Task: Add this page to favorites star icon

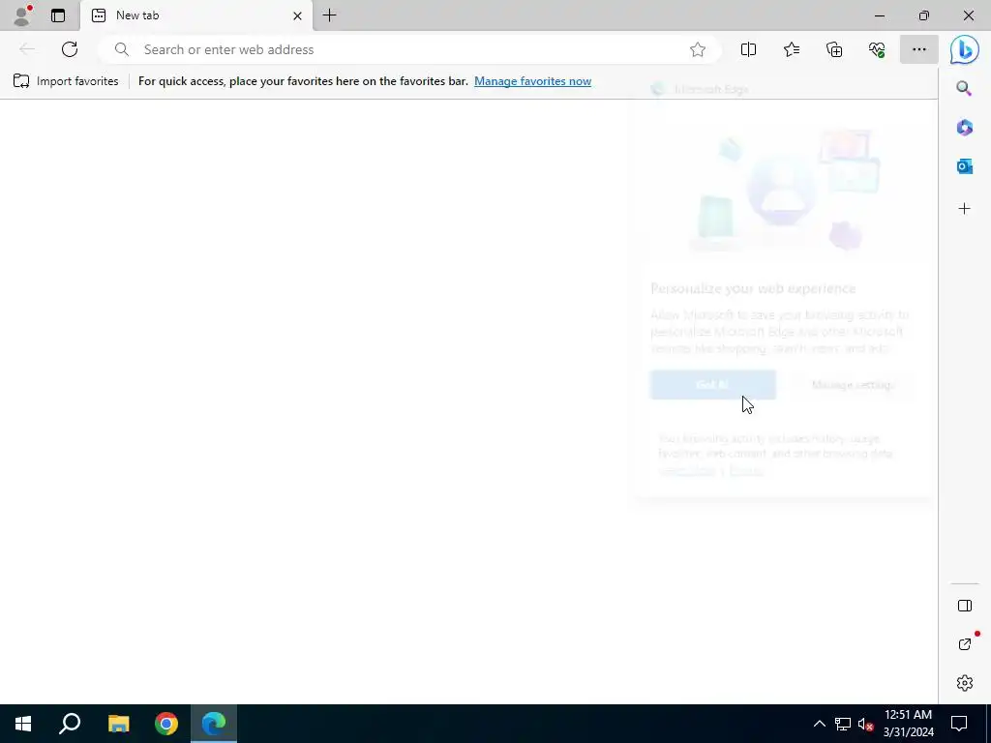Action: pyautogui.click(x=698, y=50)
